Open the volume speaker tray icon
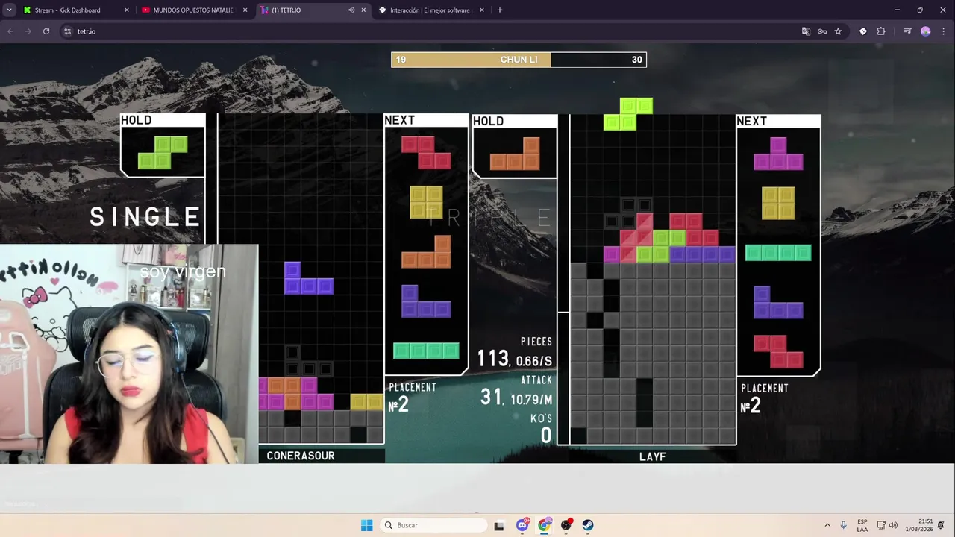The width and height of the screenshot is (955, 537). pyautogui.click(x=894, y=525)
